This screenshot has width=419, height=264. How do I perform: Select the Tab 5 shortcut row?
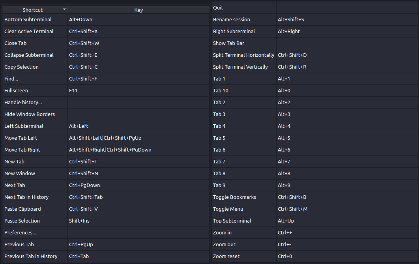click(x=314, y=138)
